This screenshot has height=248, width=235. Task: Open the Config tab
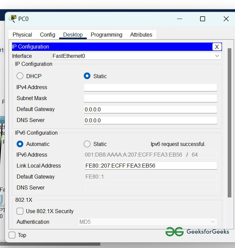click(48, 35)
